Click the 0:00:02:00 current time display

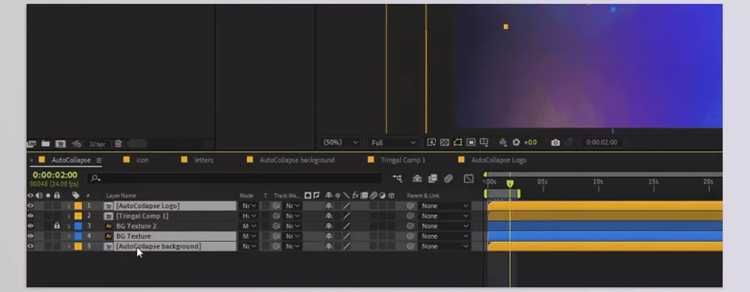coord(55,175)
